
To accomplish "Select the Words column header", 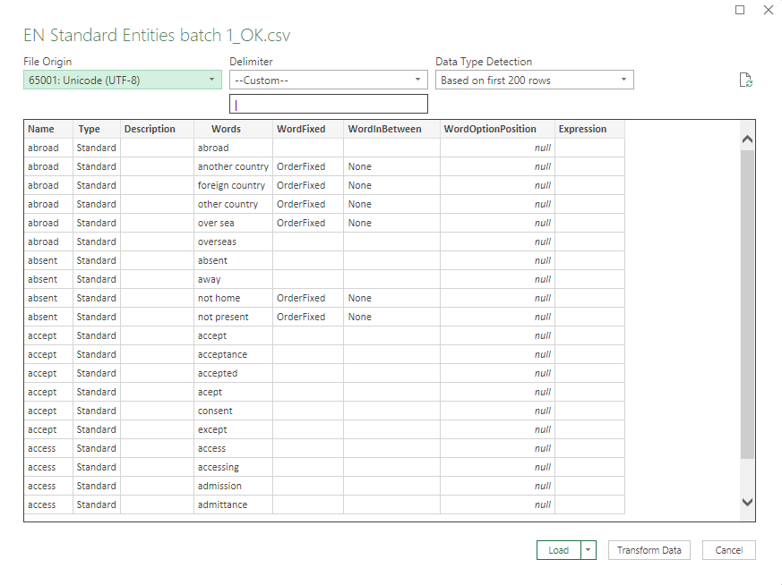I will pos(226,129).
